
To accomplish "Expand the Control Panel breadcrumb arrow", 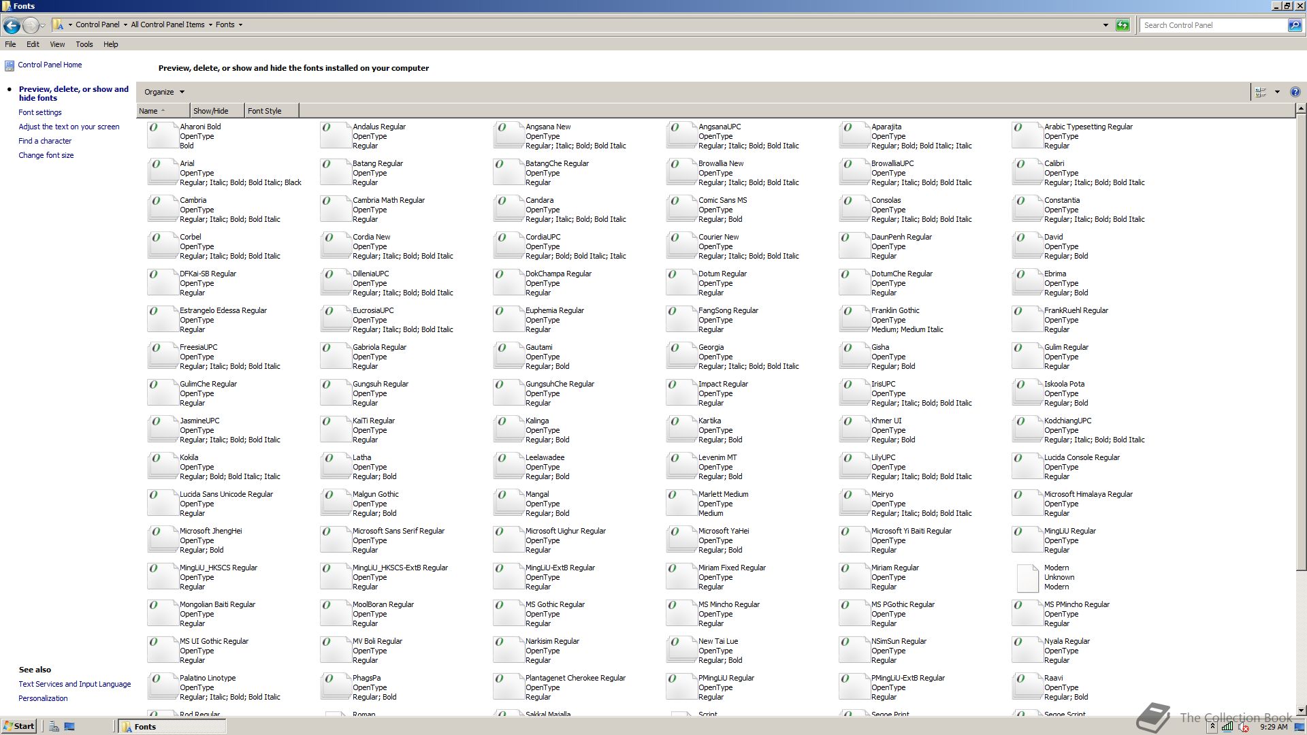I will point(125,25).
